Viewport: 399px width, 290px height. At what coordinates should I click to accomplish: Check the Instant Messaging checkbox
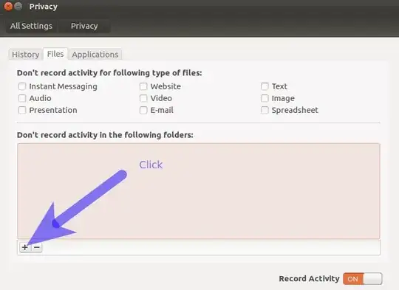tap(22, 86)
